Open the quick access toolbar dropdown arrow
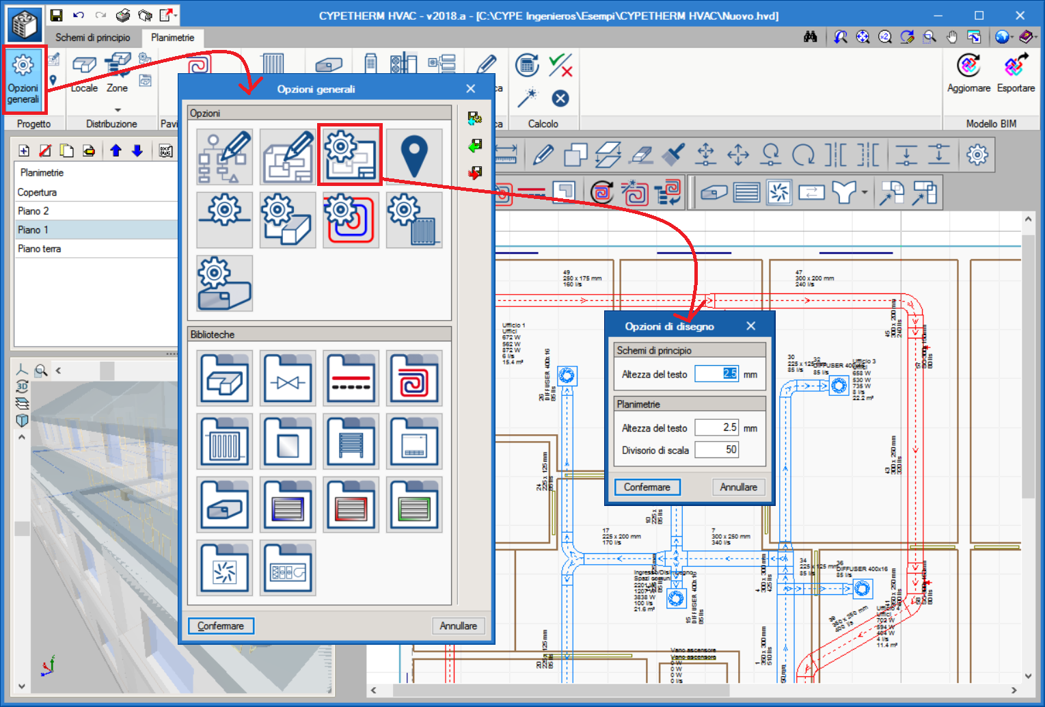The image size is (1045, 707). point(176,16)
